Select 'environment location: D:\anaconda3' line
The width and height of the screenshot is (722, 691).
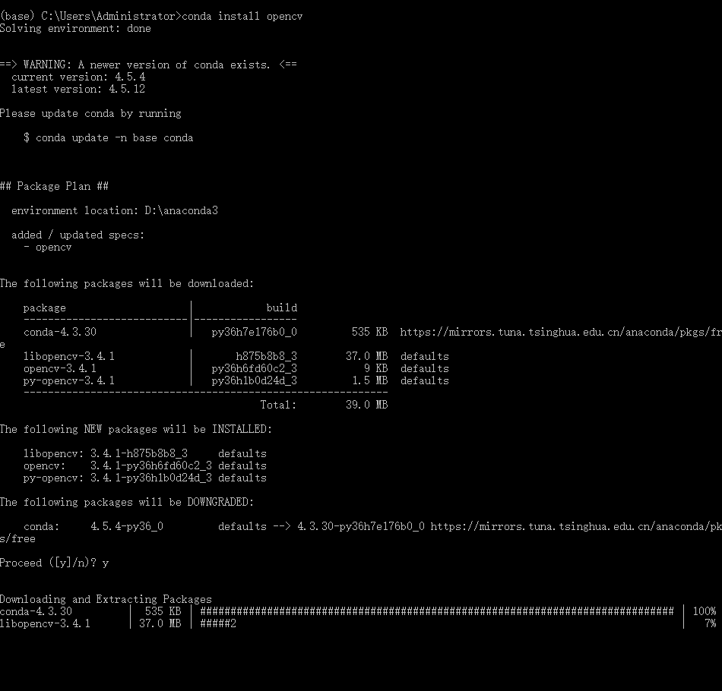tap(115, 210)
